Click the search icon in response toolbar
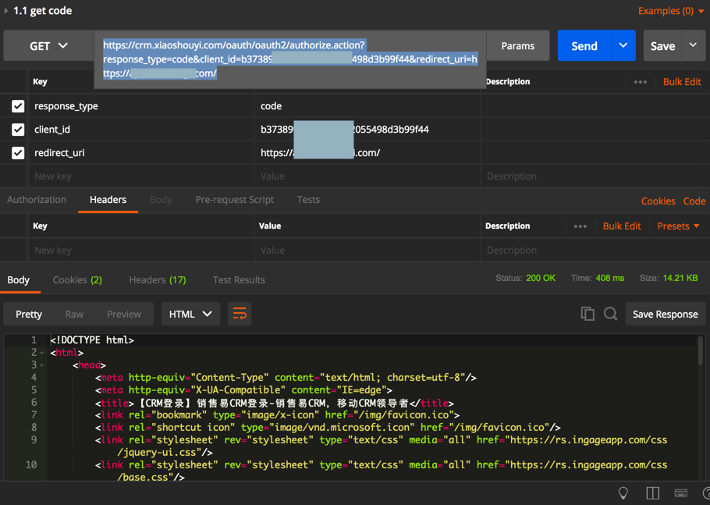This screenshot has width=710, height=505. coord(610,314)
